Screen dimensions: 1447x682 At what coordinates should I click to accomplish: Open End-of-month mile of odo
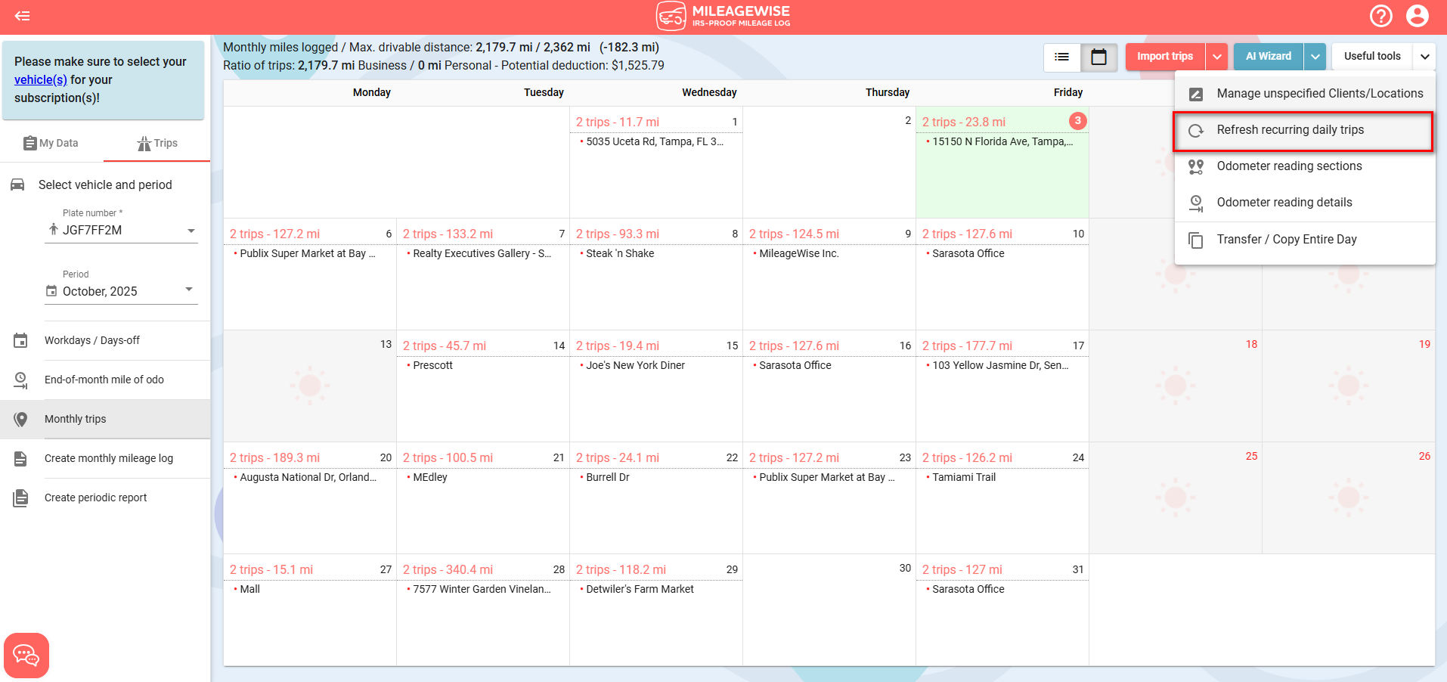tap(104, 380)
